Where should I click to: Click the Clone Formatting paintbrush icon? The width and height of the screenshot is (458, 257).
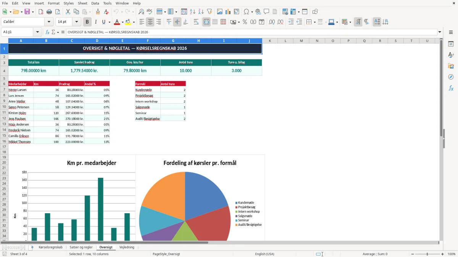tap(98, 12)
